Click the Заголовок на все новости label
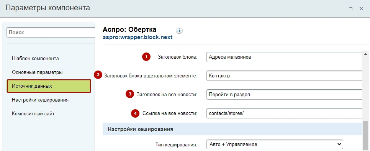This screenshot has height=151, width=370. 167,95
